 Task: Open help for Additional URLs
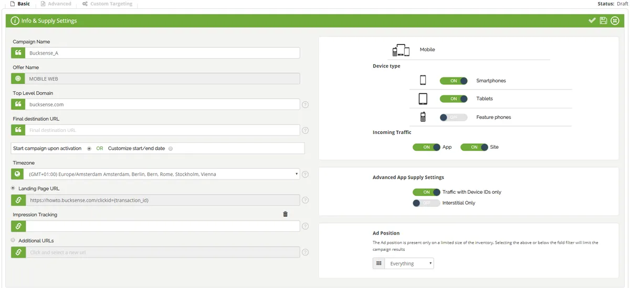point(306,252)
